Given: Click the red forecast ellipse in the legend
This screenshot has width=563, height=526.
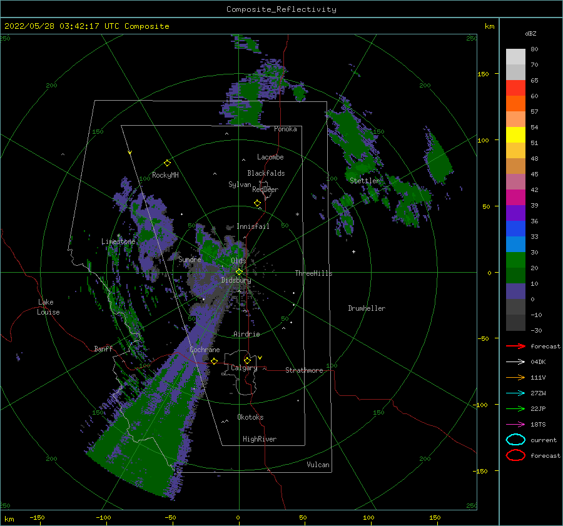Looking at the screenshot, I should click(515, 455).
